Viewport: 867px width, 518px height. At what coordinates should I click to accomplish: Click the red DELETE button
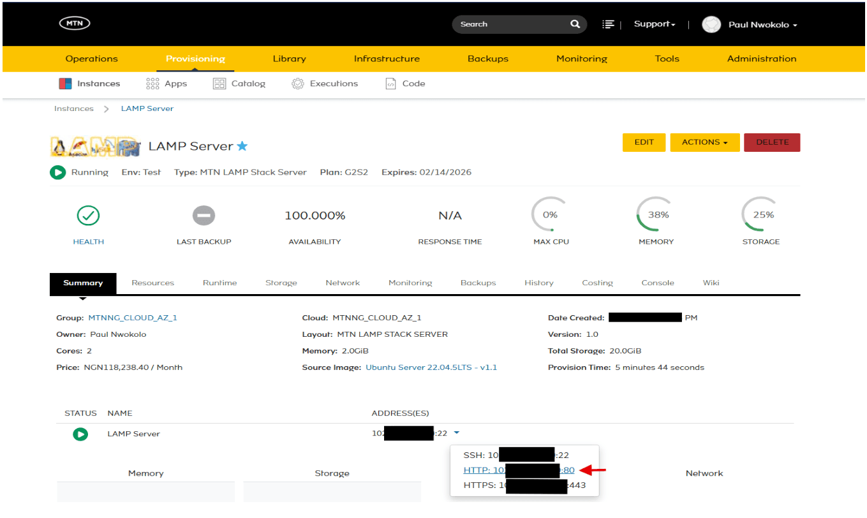tap(772, 142)
